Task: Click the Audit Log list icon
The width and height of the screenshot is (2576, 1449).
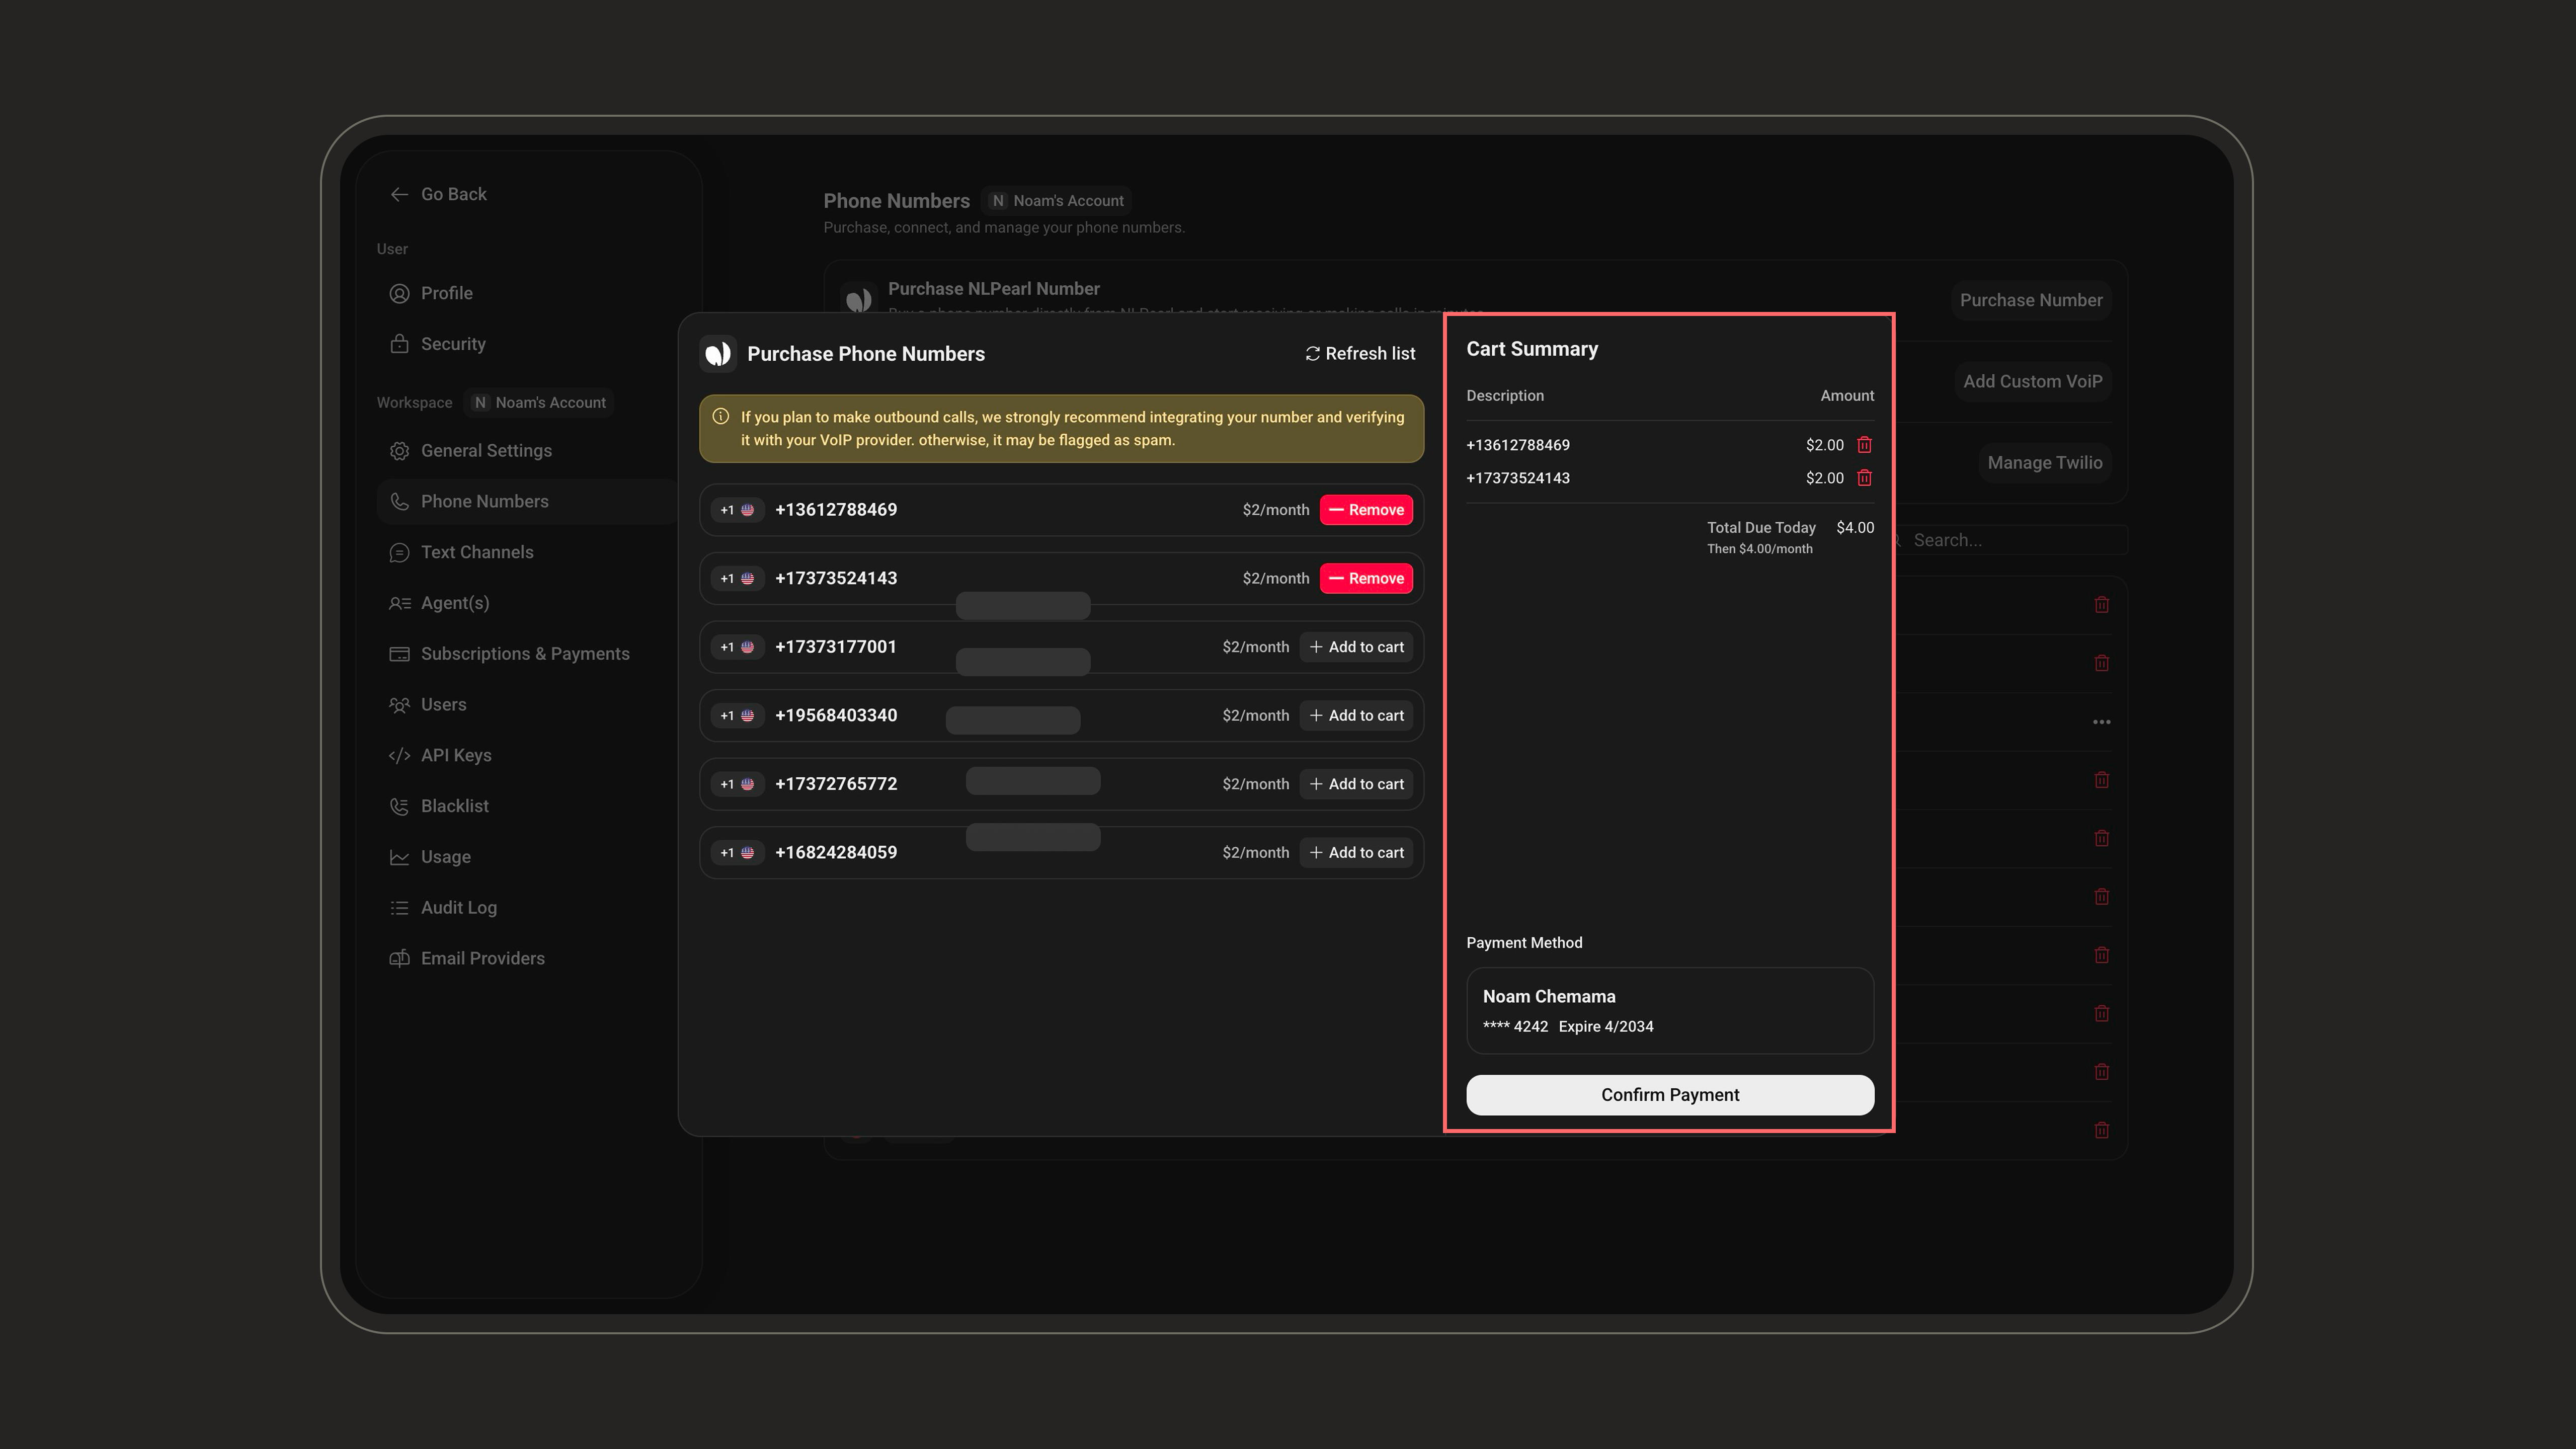Action: [x=399, y=908]
